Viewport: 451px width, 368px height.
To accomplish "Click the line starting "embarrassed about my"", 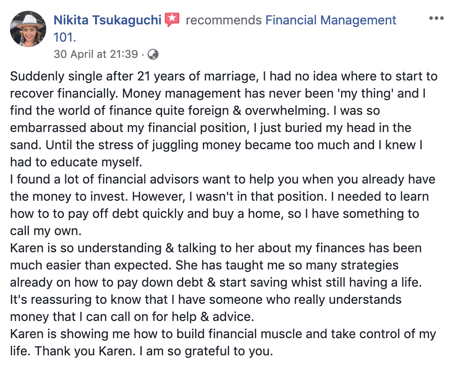I will [x=211, y=127].
